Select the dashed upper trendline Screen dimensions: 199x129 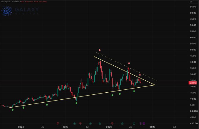(x=127, y=67)
